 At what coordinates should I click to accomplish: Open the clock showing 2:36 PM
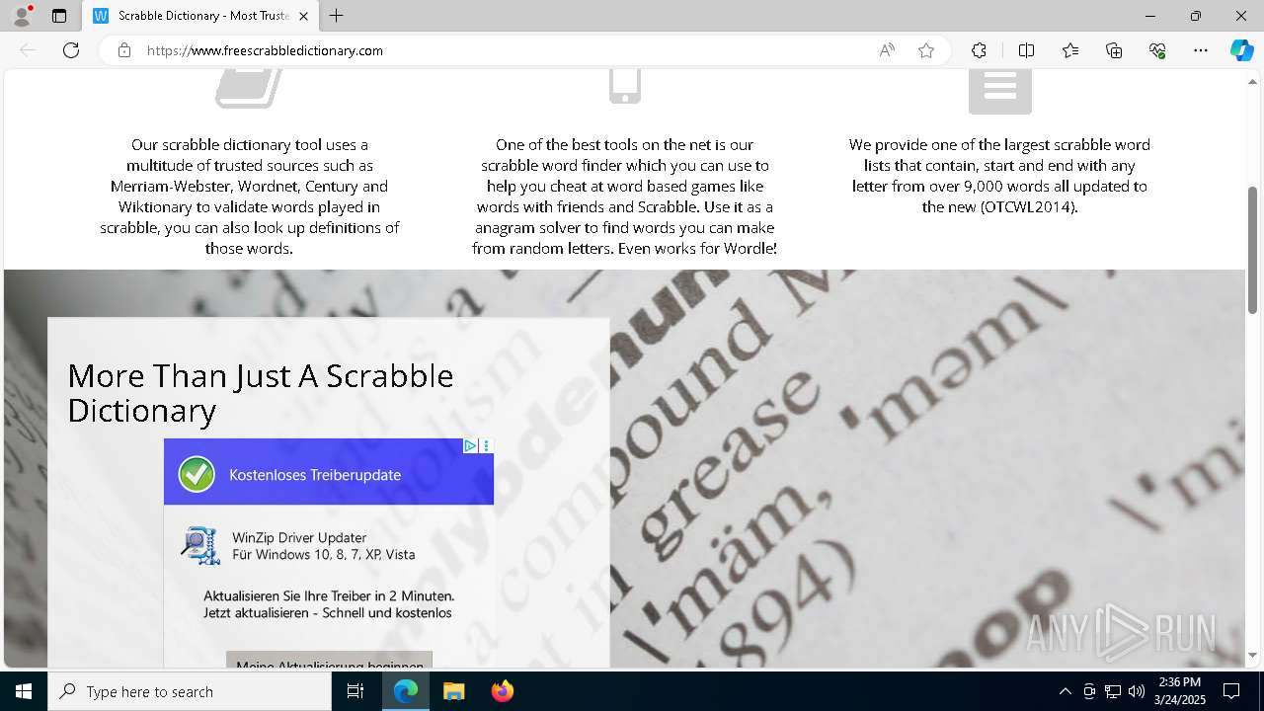1179,691
